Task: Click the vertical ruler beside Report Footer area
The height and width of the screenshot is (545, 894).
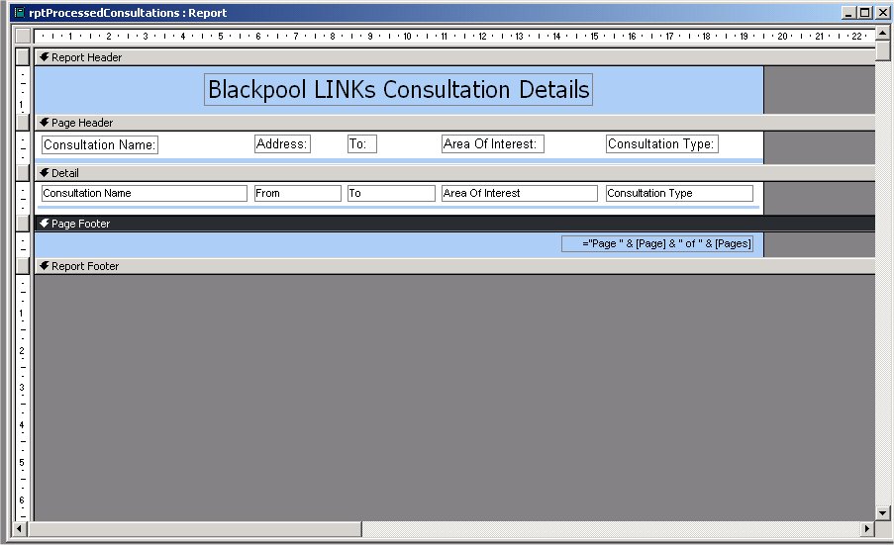Action: pyautogui.click(x=23, y=398)
